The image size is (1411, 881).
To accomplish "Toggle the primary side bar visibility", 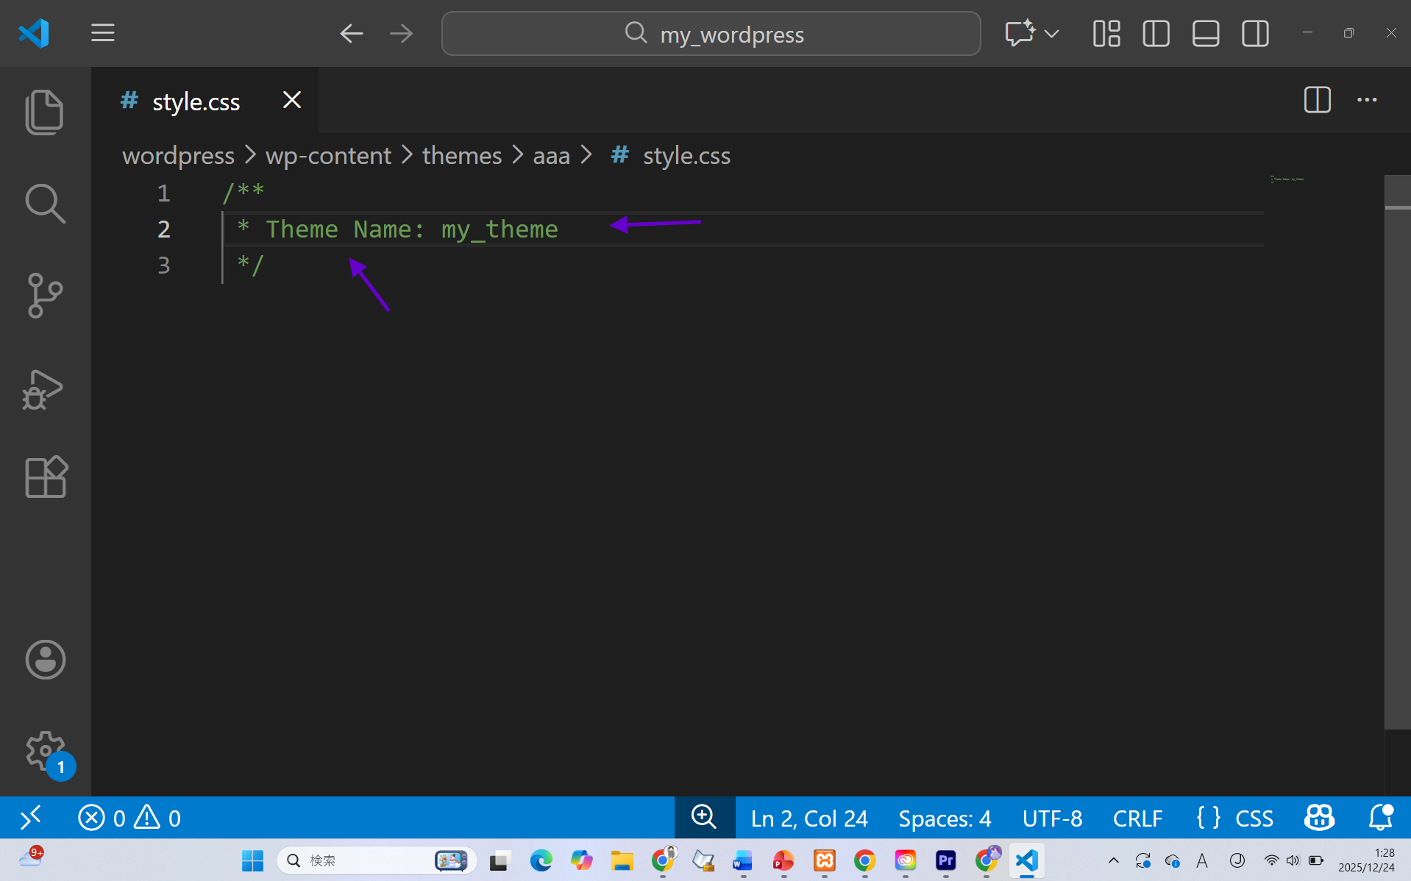I will (x=1156, y=34).
